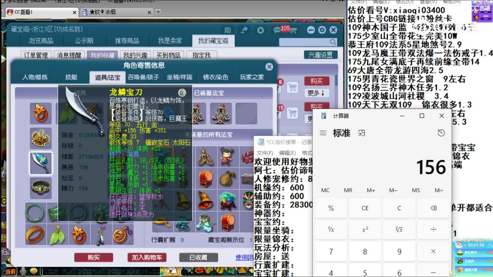Open the 坐骑/祥瑞 tab

tap(179, 77)
